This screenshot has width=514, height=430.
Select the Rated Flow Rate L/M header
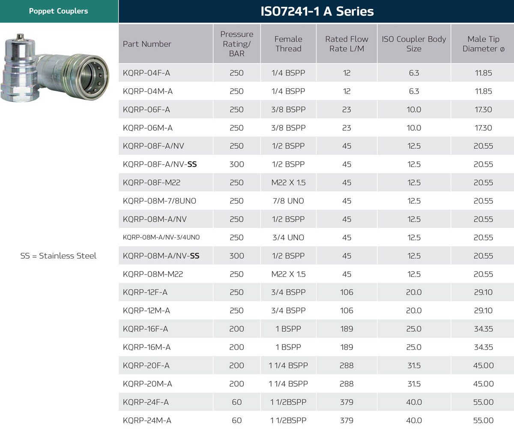point(347,44)
